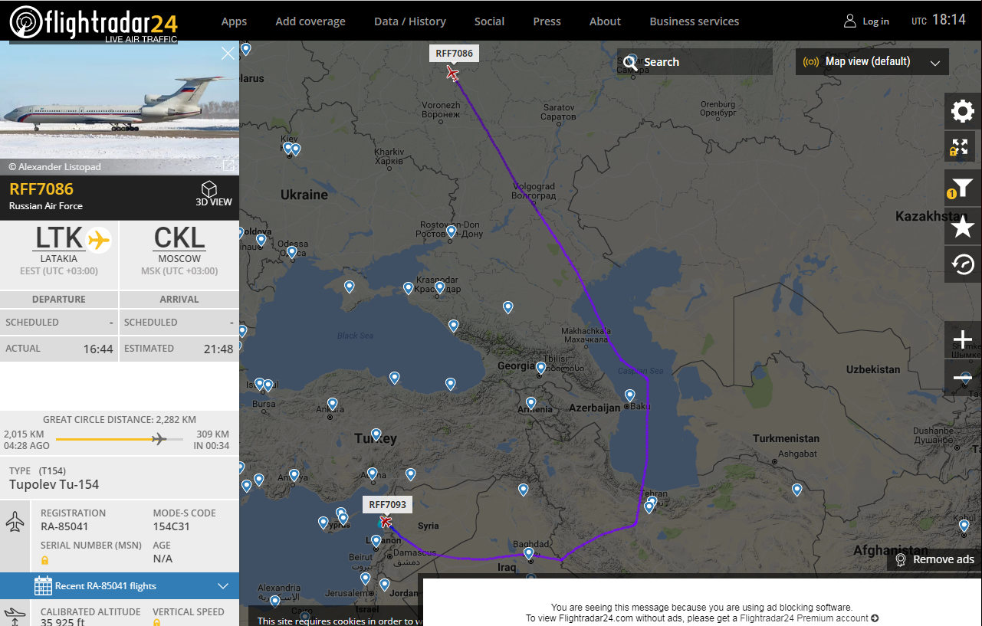This screenshot has width=982, height=626.
Task: Select the RFF7093 aircraft on the map
Action: pyautogui.click(x=386, y=522)
